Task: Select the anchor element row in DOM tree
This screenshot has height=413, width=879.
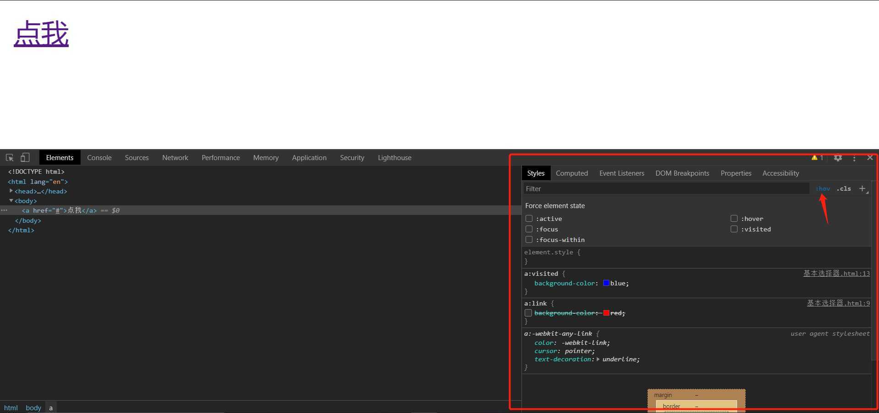Action: (x=261, y=210)
